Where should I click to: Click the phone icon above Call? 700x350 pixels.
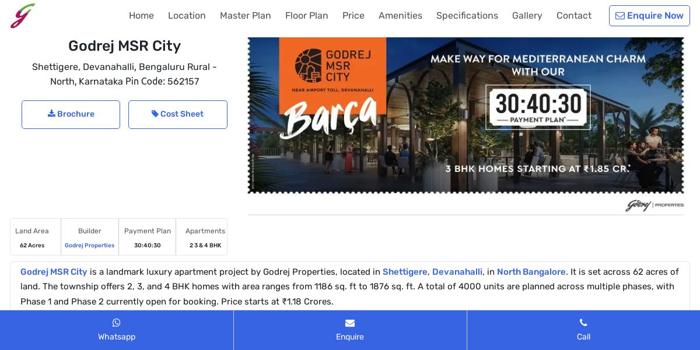(x=583, y=323)
